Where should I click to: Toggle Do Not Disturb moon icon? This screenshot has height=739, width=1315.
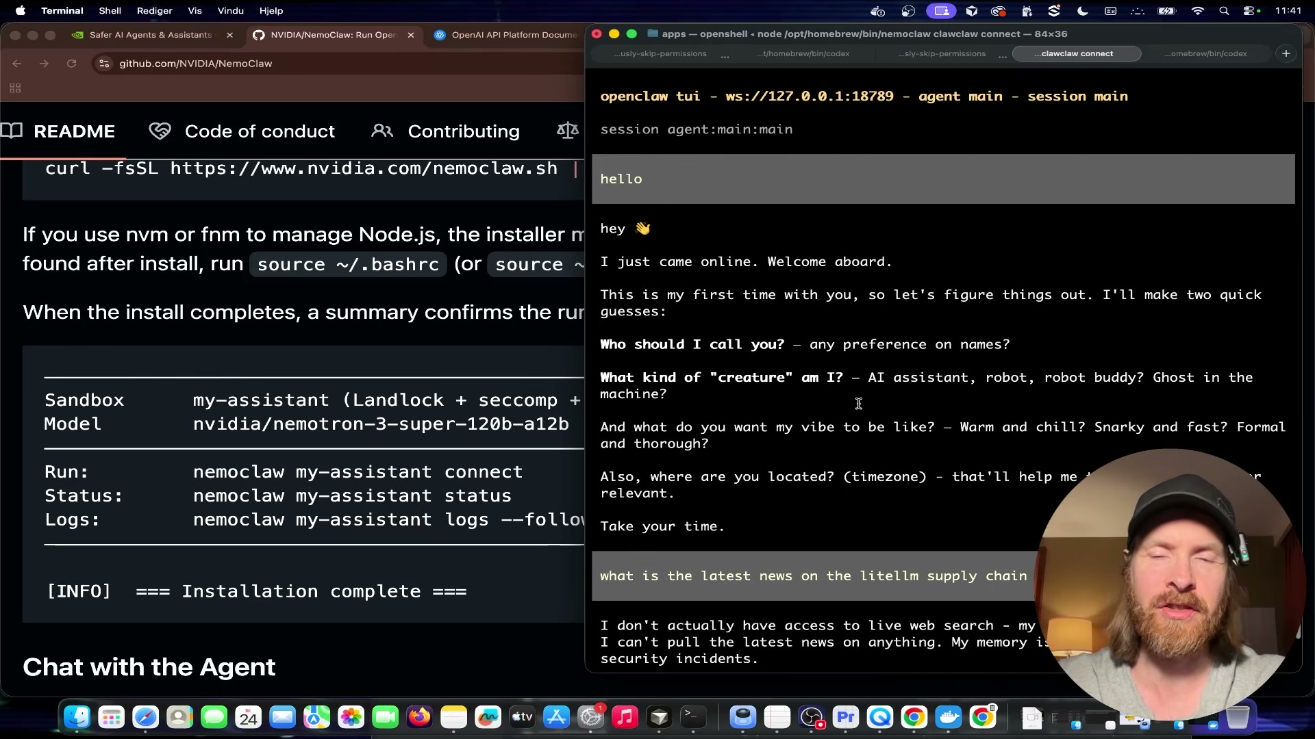click(x=1083, y=11)
